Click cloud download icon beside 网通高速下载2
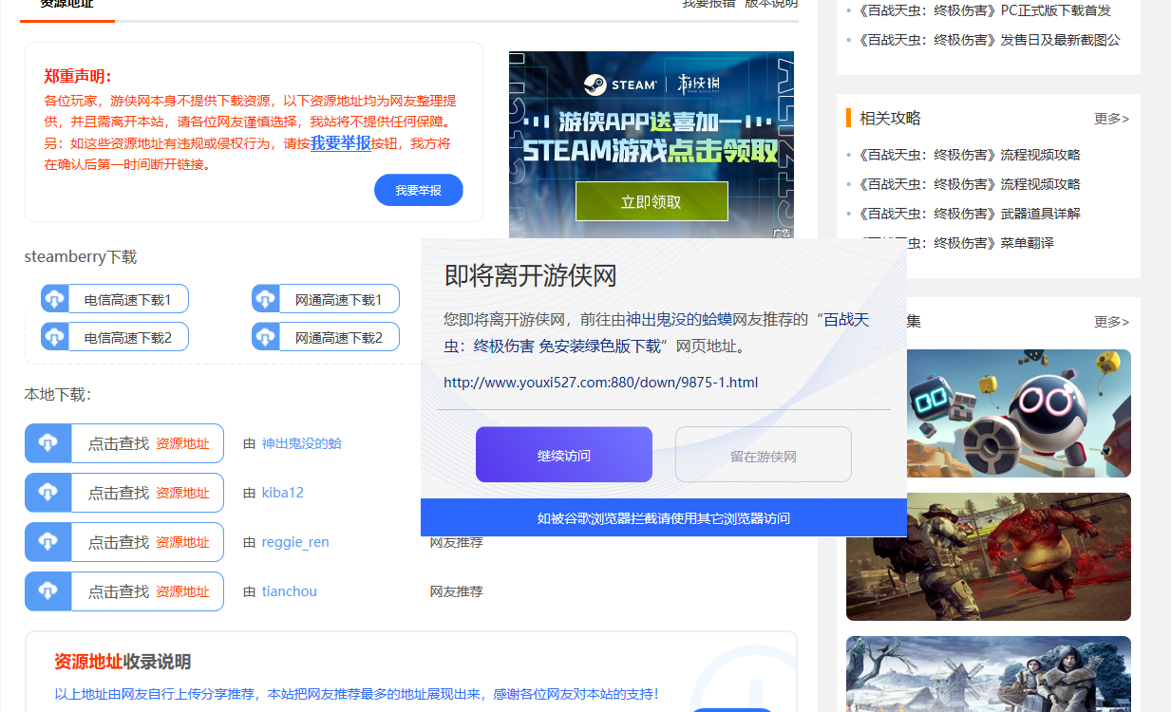Screen dimensions: 1171x712 coord(266,337)
